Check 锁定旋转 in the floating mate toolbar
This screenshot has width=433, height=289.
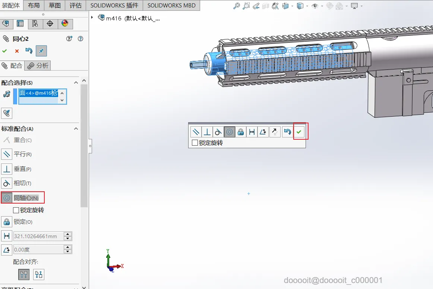click(x=195, y=143)
